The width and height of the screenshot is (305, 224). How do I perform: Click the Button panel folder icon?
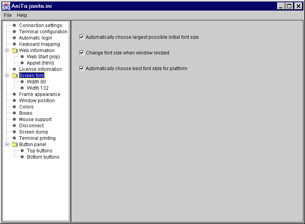tap(15, 145)
